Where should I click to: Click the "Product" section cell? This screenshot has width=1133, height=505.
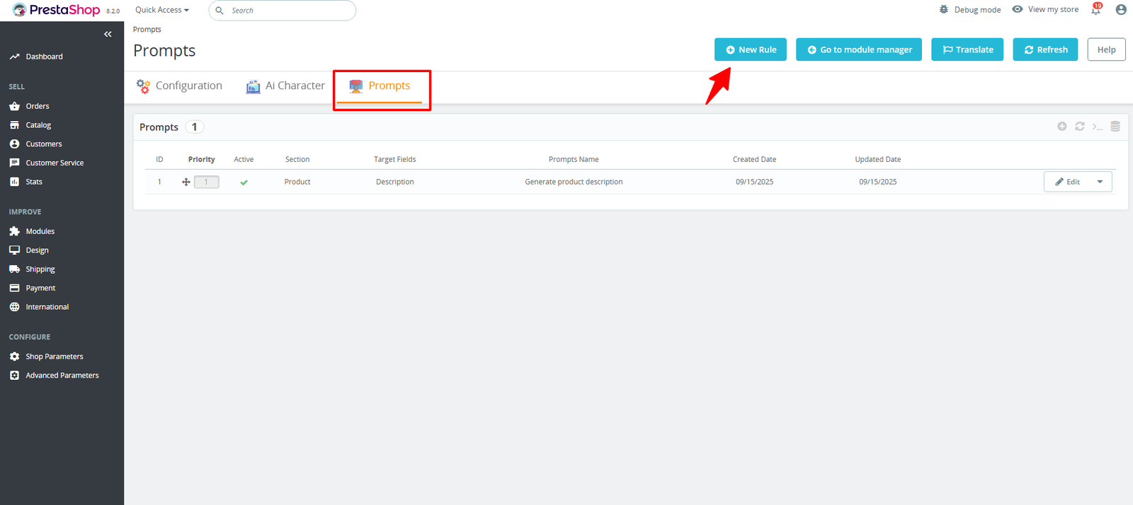click(x=297, y=182)
